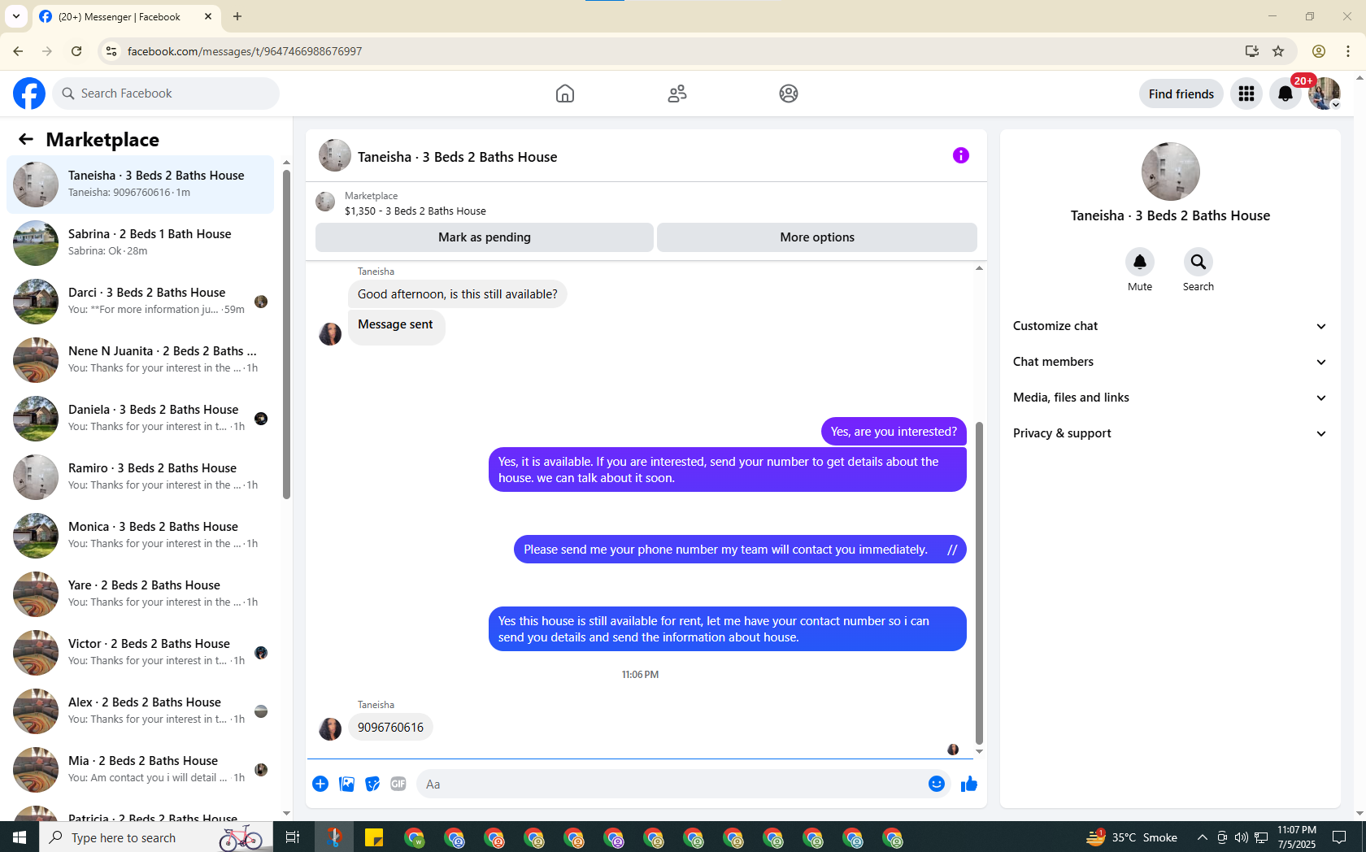Open Victor 2 Beds 2 Baths conversation
This screenshot has width=1366, height=852.
(141, 653)
